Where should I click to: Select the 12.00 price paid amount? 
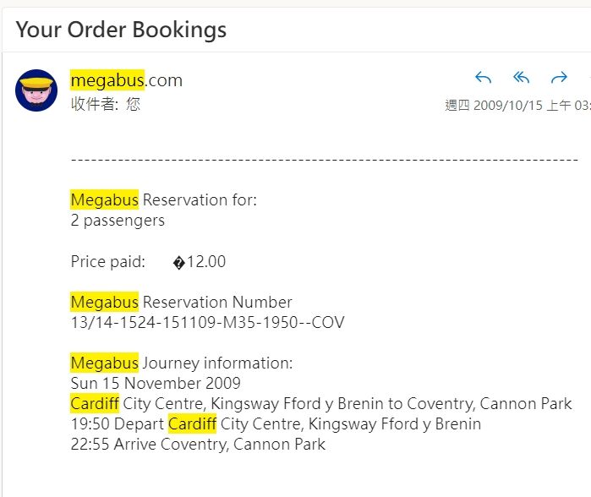point(206,261)
